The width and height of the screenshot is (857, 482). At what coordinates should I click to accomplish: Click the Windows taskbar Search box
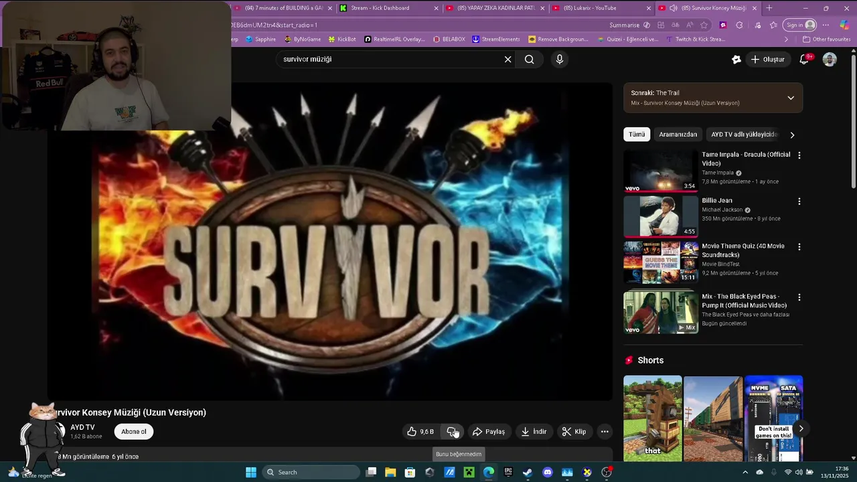[311, 473]
